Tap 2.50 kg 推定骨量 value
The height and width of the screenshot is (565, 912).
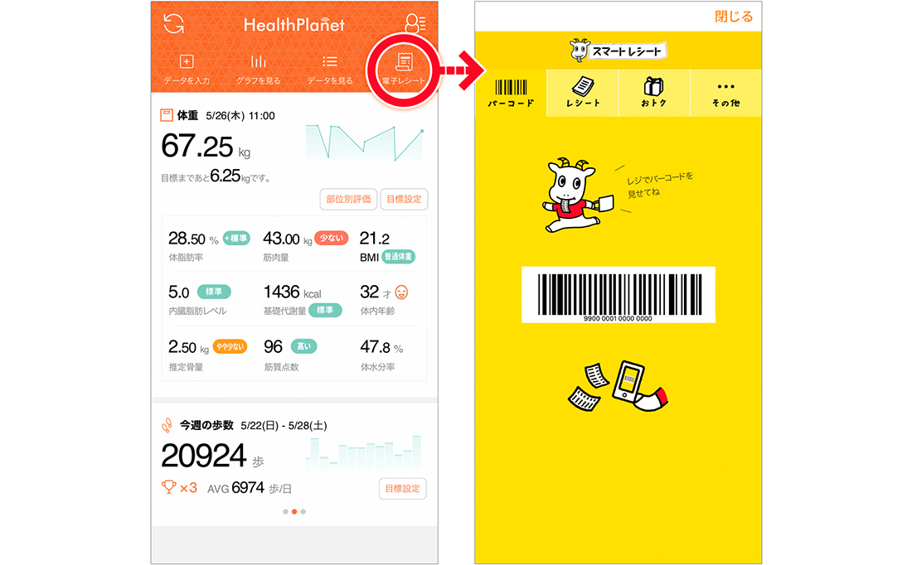pyautogui.click(x=188, y=348)
